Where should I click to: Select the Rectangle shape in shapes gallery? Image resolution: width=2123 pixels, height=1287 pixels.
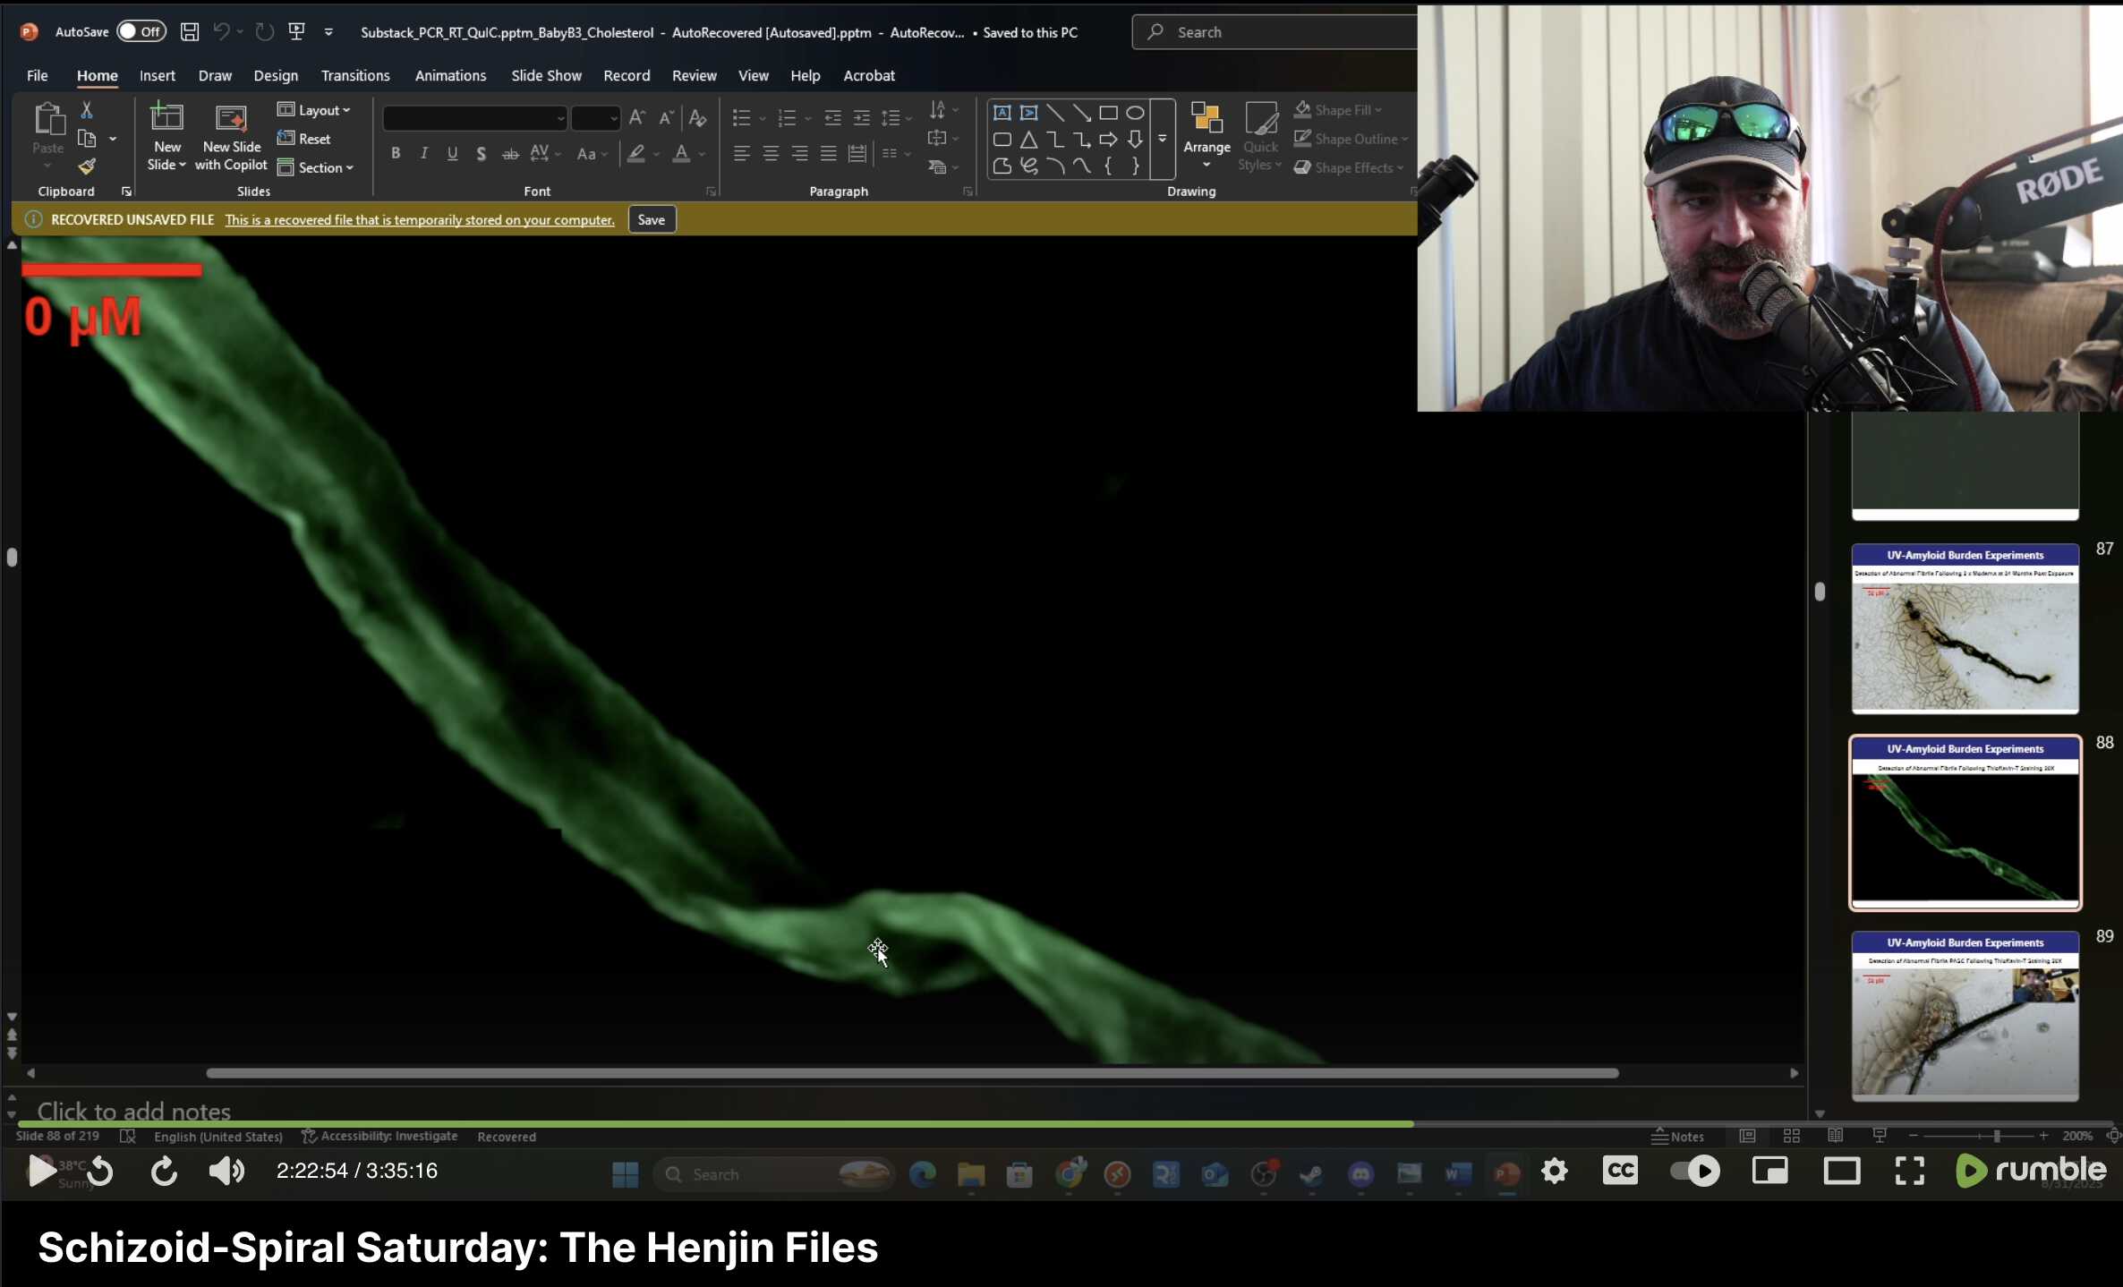pos(1108,113)
